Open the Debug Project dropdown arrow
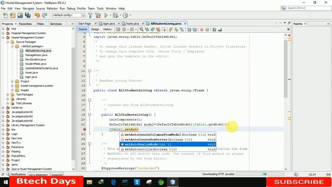The image size is (332, 187). coord(120,15)
